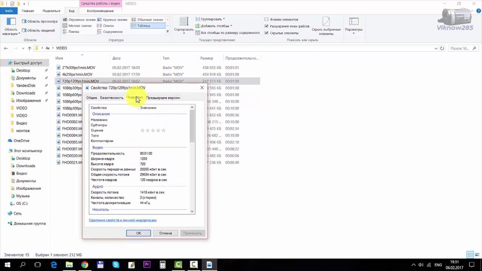Fit all columns (Все столбцы по размеру содержимого)
The height and width of the screenshot is (271, 482).
(227, 33)
